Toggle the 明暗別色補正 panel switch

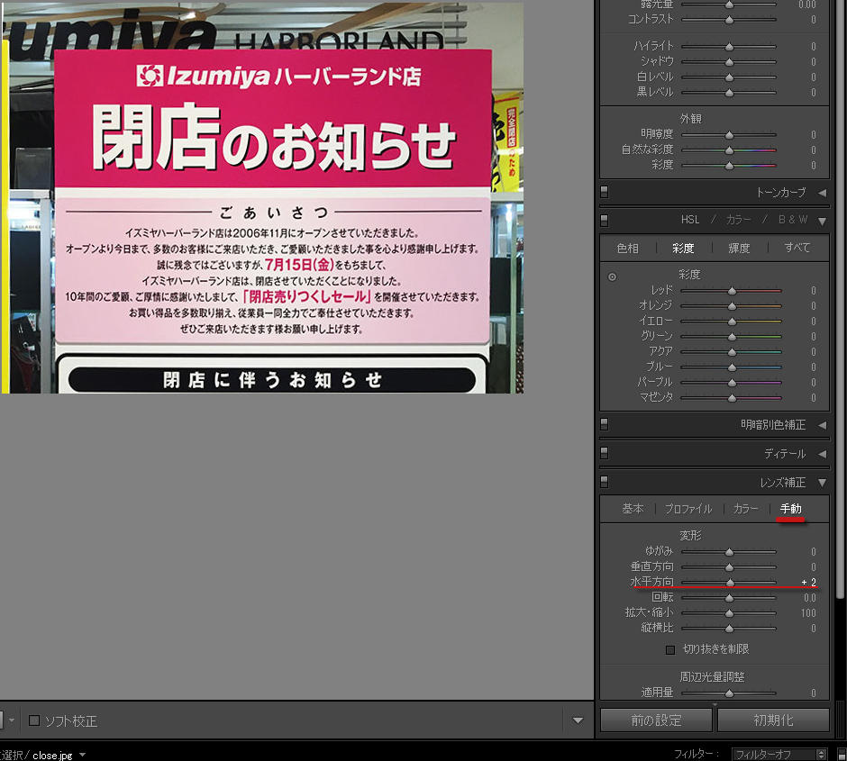(x=605, y=425)
